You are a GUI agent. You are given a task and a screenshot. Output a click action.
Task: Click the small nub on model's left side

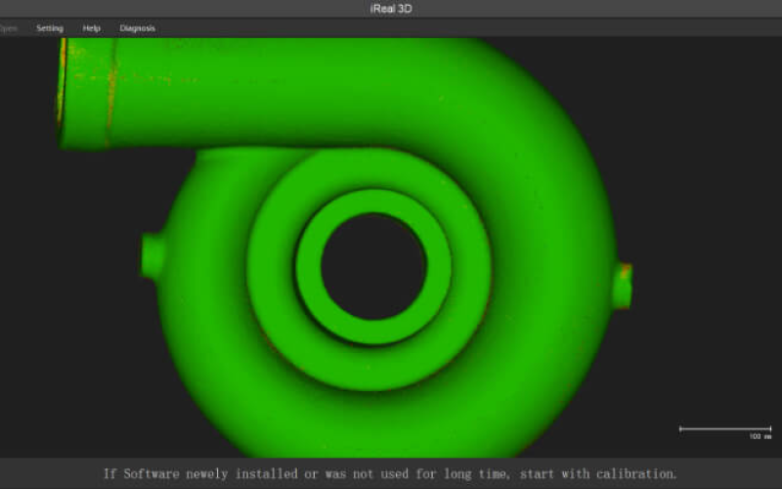pos(153,255)
